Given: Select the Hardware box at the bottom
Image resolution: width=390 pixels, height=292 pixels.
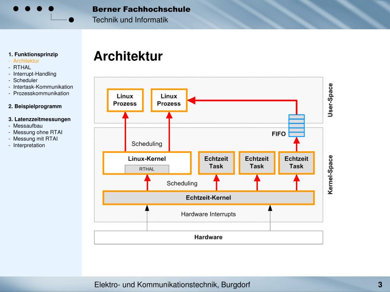Looking at the screenshot, I should coord(208,237).
